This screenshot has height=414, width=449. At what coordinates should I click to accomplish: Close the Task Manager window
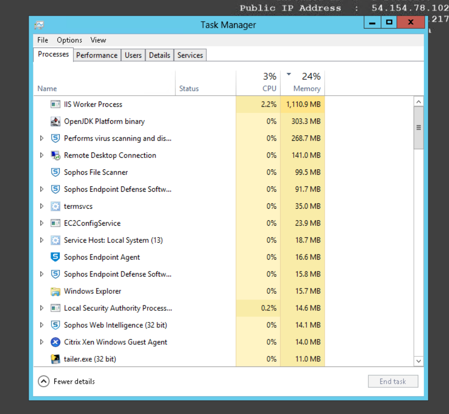pos(411,22)
